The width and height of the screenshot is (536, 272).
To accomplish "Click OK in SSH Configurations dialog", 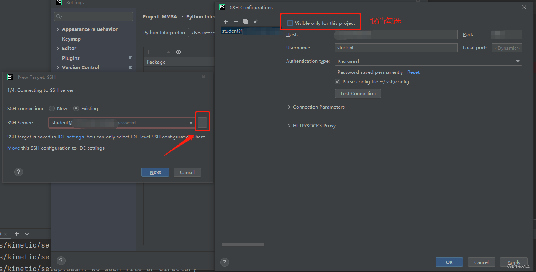I will point(449,262).
